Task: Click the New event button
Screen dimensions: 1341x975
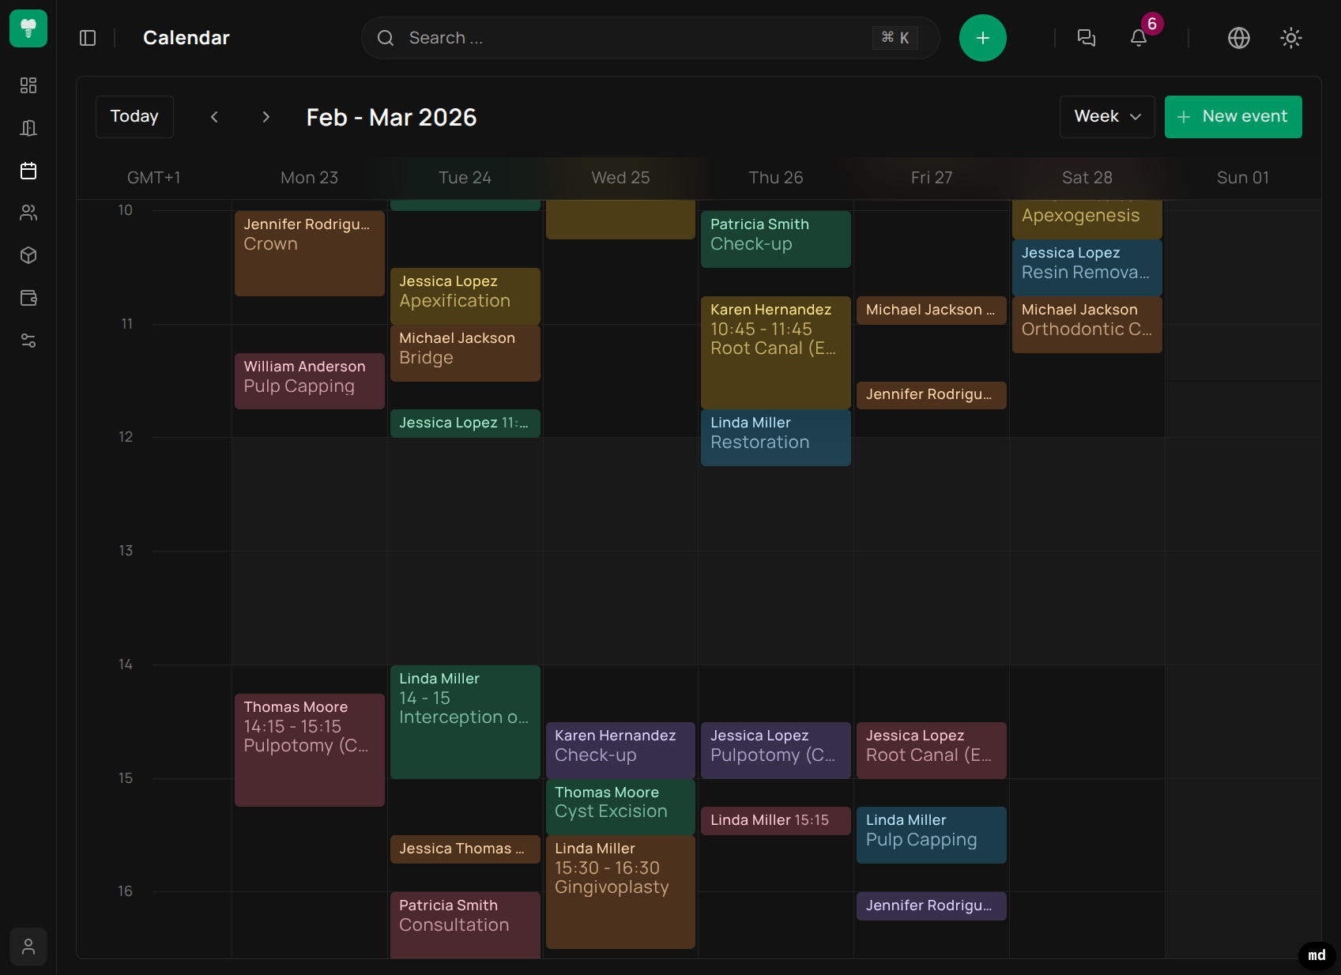Action: [1233, 117]
